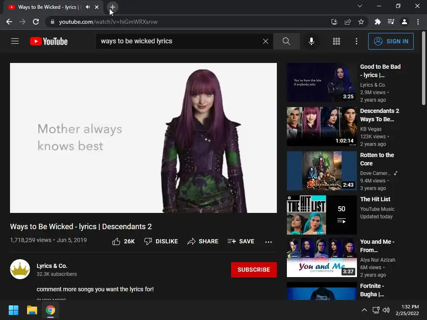The image size is (427, 320).
Task: Share the video via SHARE button
Action: coord(203,241)
